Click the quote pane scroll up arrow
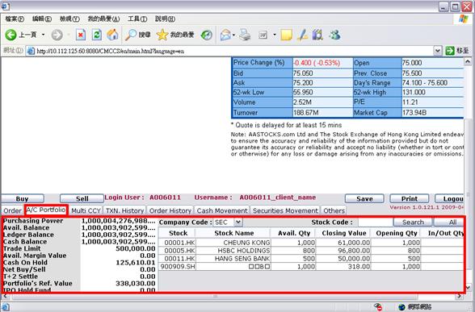 [468, 62]
